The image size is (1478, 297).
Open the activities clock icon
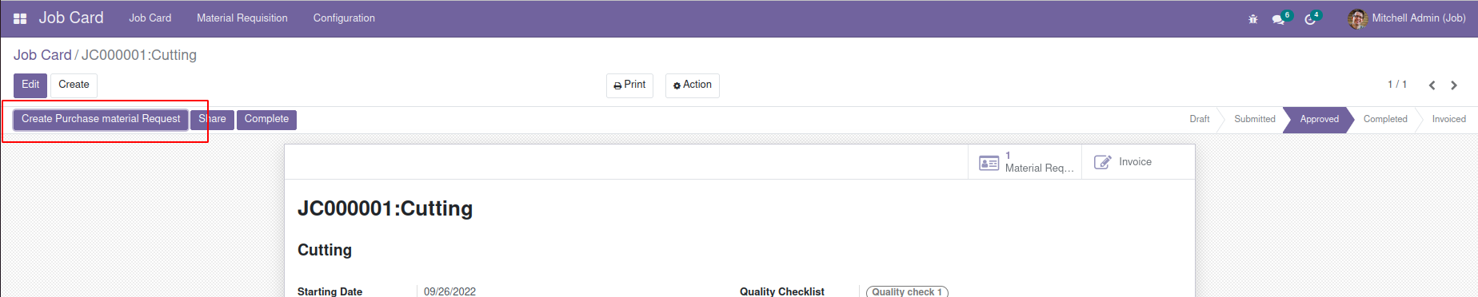coord(1311,19)
